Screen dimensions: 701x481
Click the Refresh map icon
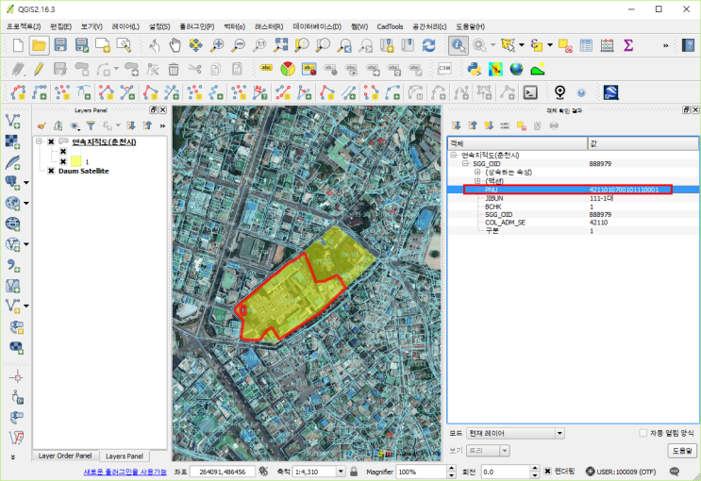coord(428,45)
